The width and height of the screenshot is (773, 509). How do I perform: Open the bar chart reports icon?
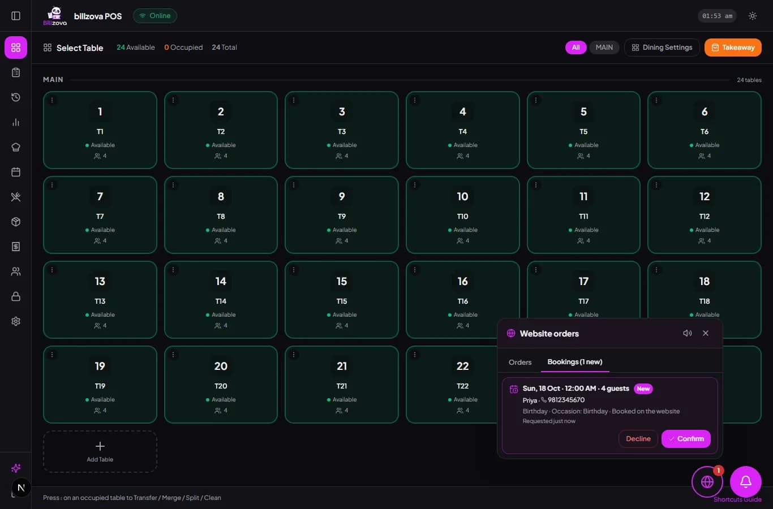16,122
